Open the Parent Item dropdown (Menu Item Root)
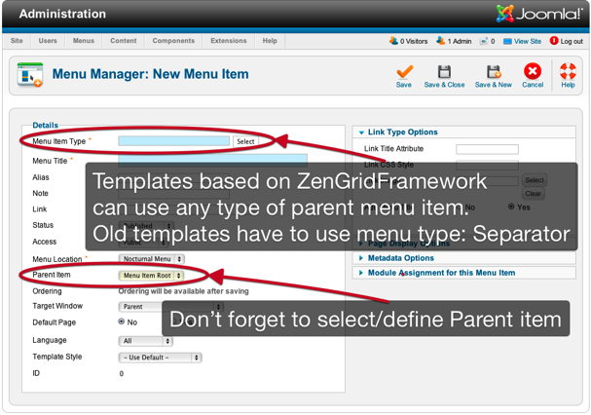Image resolution: width=591 pixels, height=415 pixels. (152, 276)
